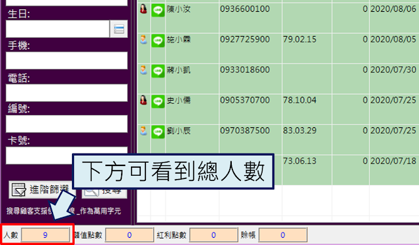Image resolution: width=419 pixels, height=245 pixels.
Task: Click phone number 0933018600
Action: point(245,70)
